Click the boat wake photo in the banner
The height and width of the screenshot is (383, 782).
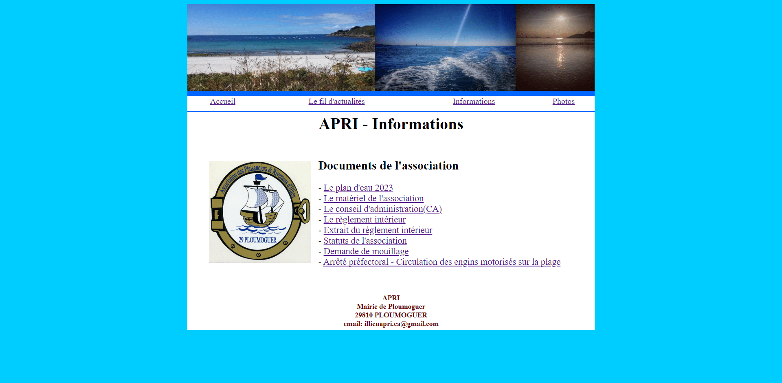tap(445, 48)
